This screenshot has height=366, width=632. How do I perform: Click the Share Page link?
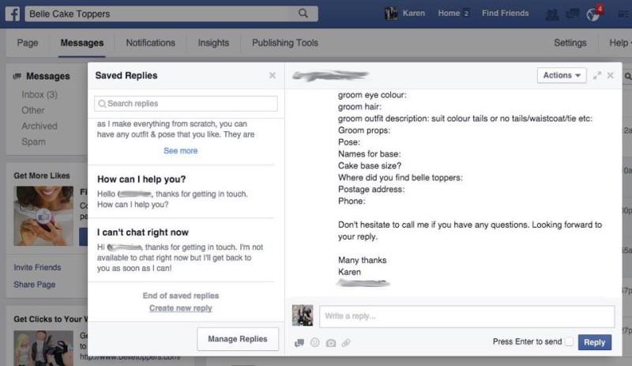pos(35,285)
